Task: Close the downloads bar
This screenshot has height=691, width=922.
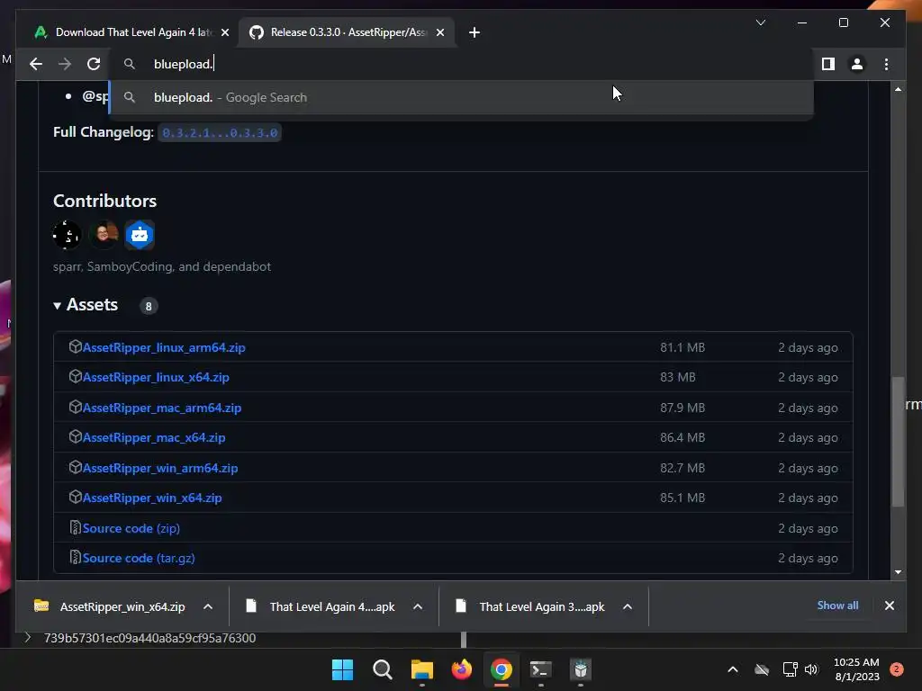Action: [889, 606]
